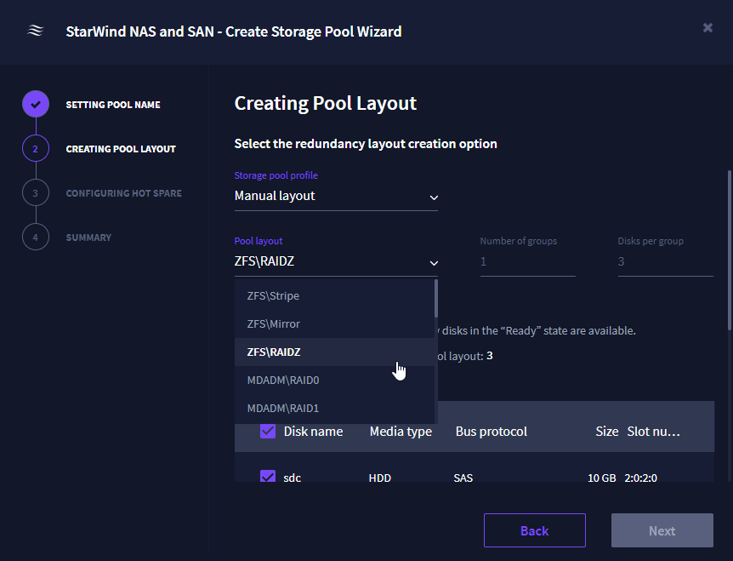Select Summary step label

88,238
